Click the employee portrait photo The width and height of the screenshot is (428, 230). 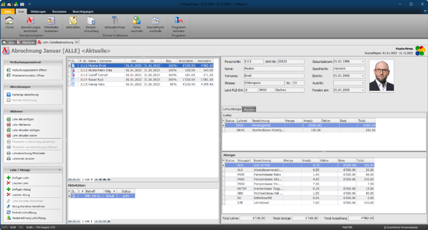click(381, 75)
